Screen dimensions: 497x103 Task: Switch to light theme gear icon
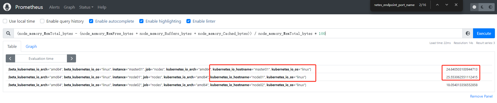tap(474, 7)
